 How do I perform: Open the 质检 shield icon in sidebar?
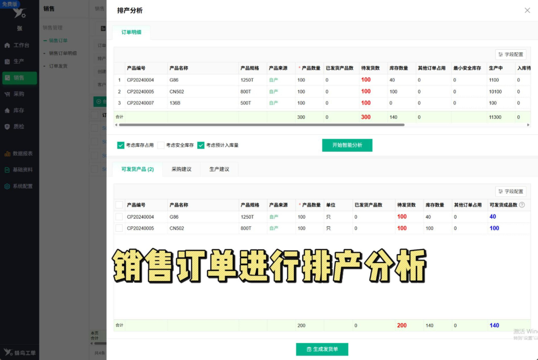pos(7,127)
